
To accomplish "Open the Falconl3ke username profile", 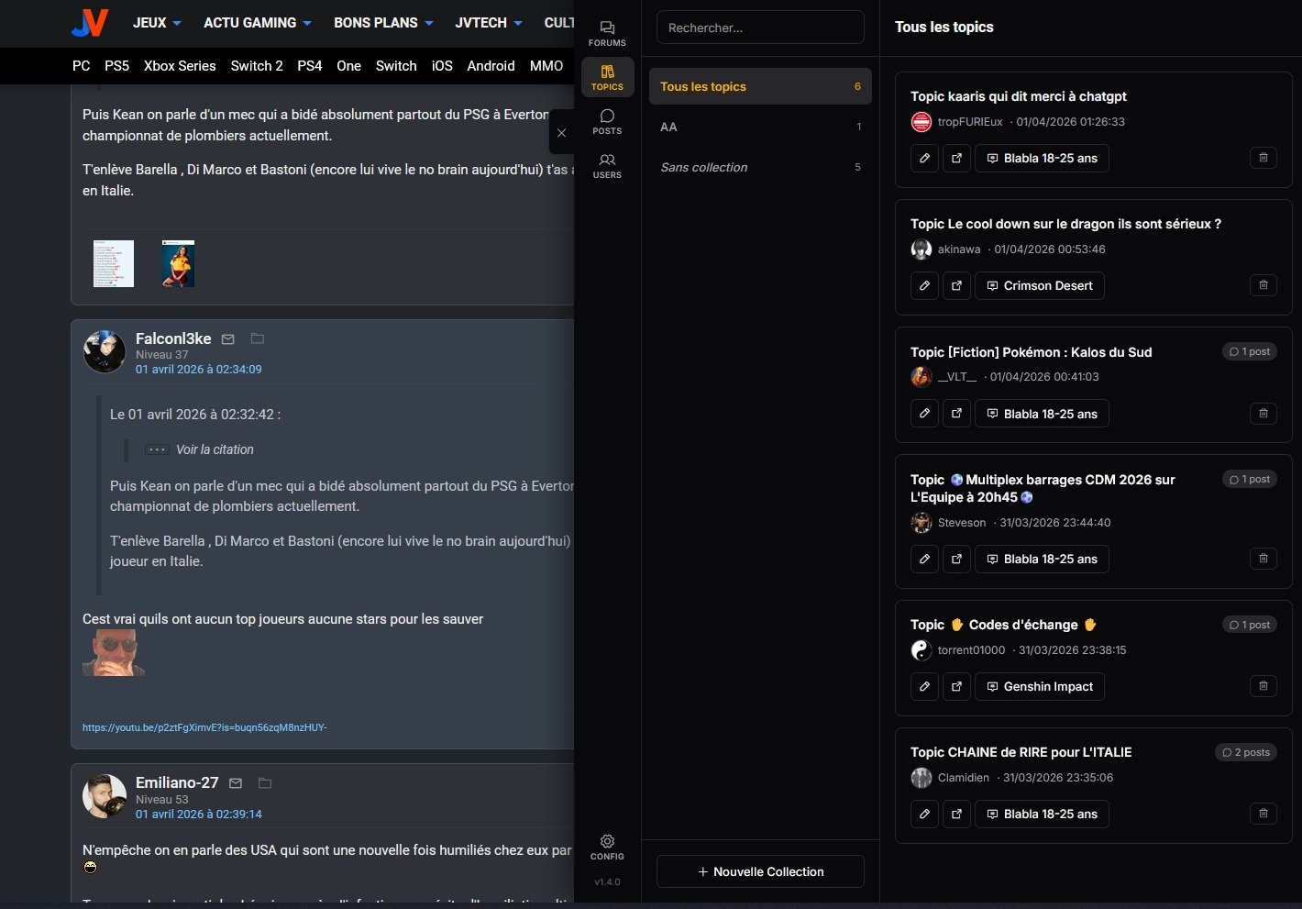I will click(173, 338).
